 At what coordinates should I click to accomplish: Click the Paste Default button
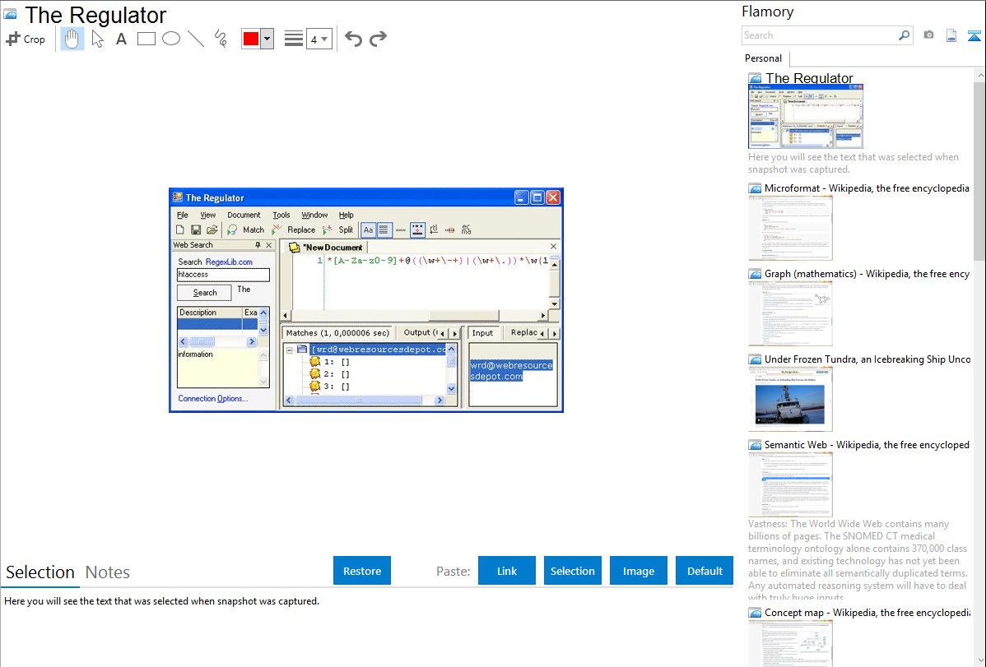tap(705, 571)
